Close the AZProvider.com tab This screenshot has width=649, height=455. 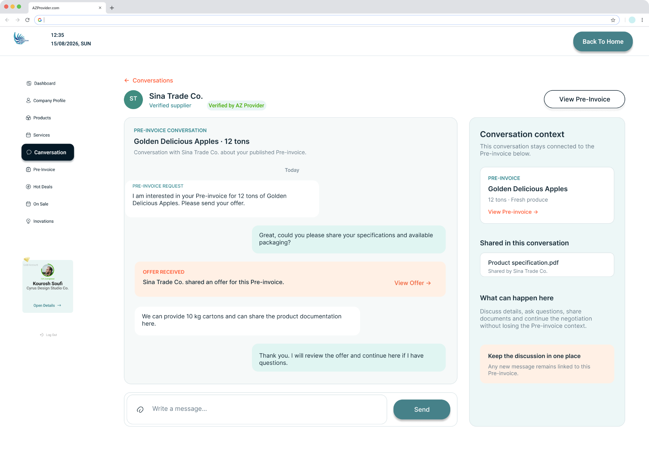pos(100,8)
